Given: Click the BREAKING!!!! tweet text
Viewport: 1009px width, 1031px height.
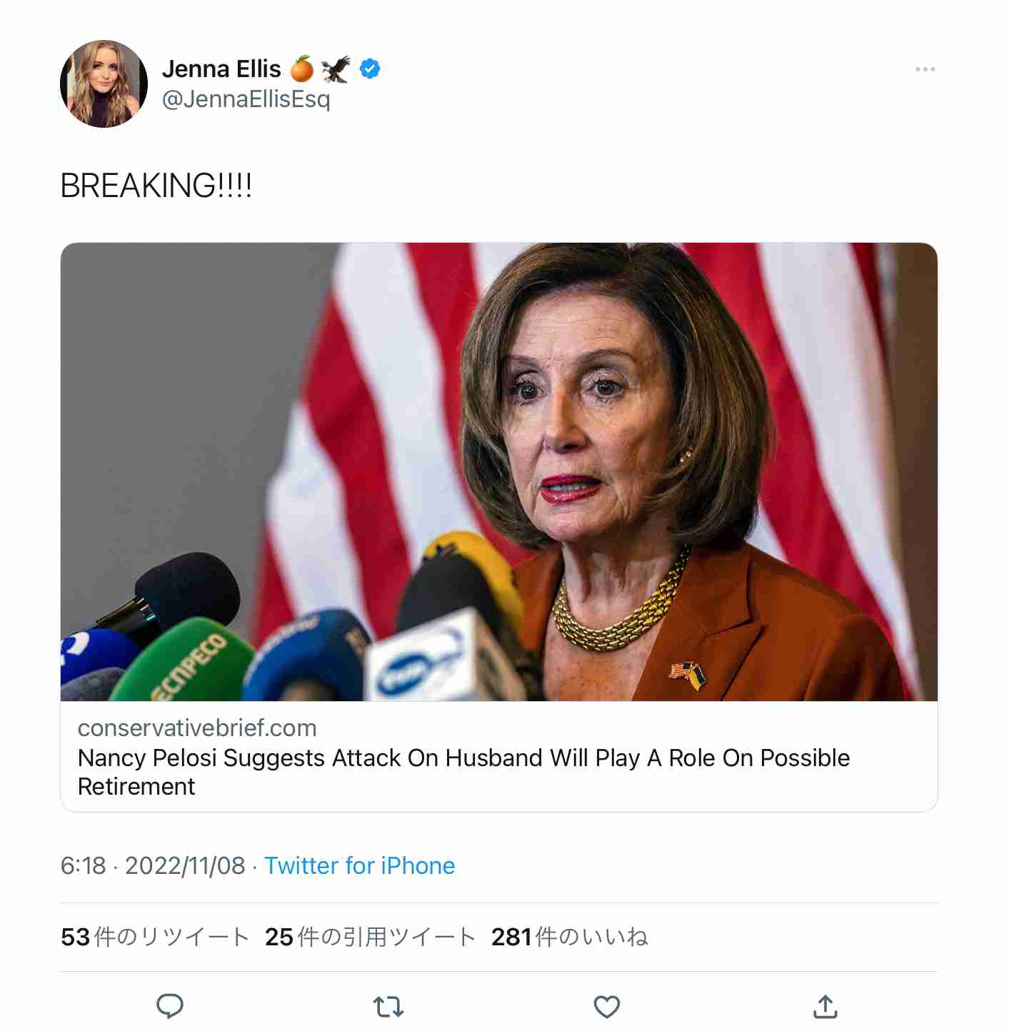Looking at the screenshot, I should [x=156, y=186].
